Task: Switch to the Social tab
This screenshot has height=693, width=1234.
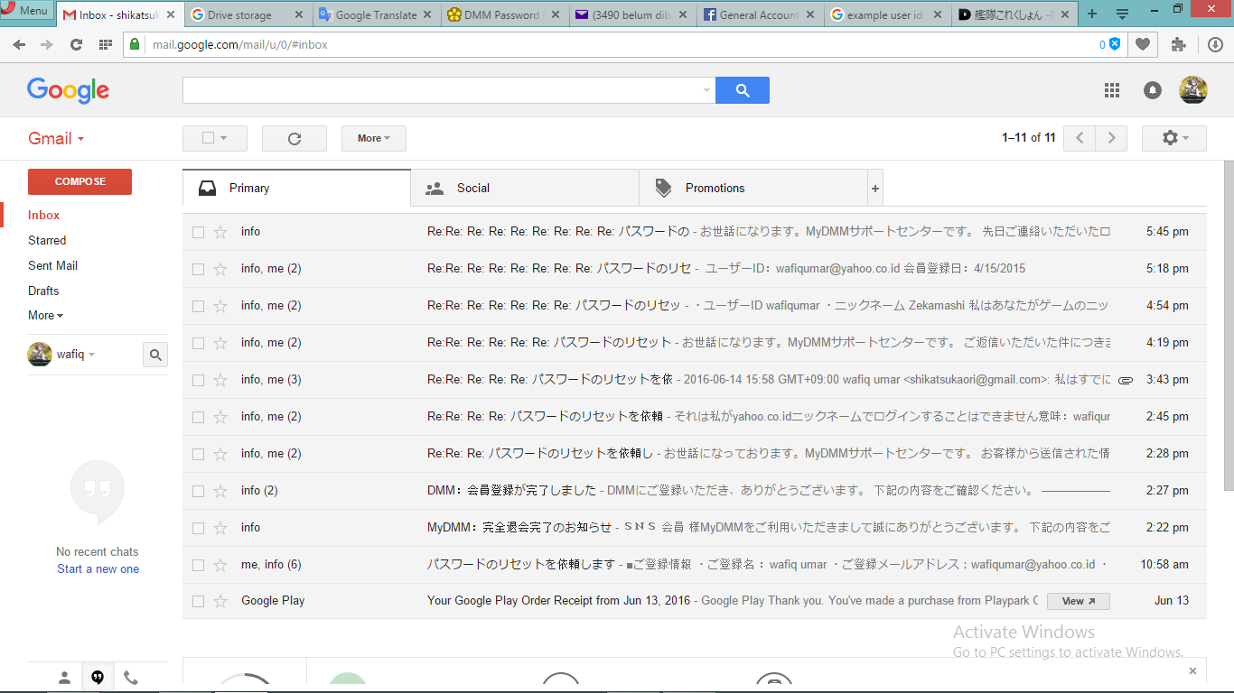Action: (525, 188)
